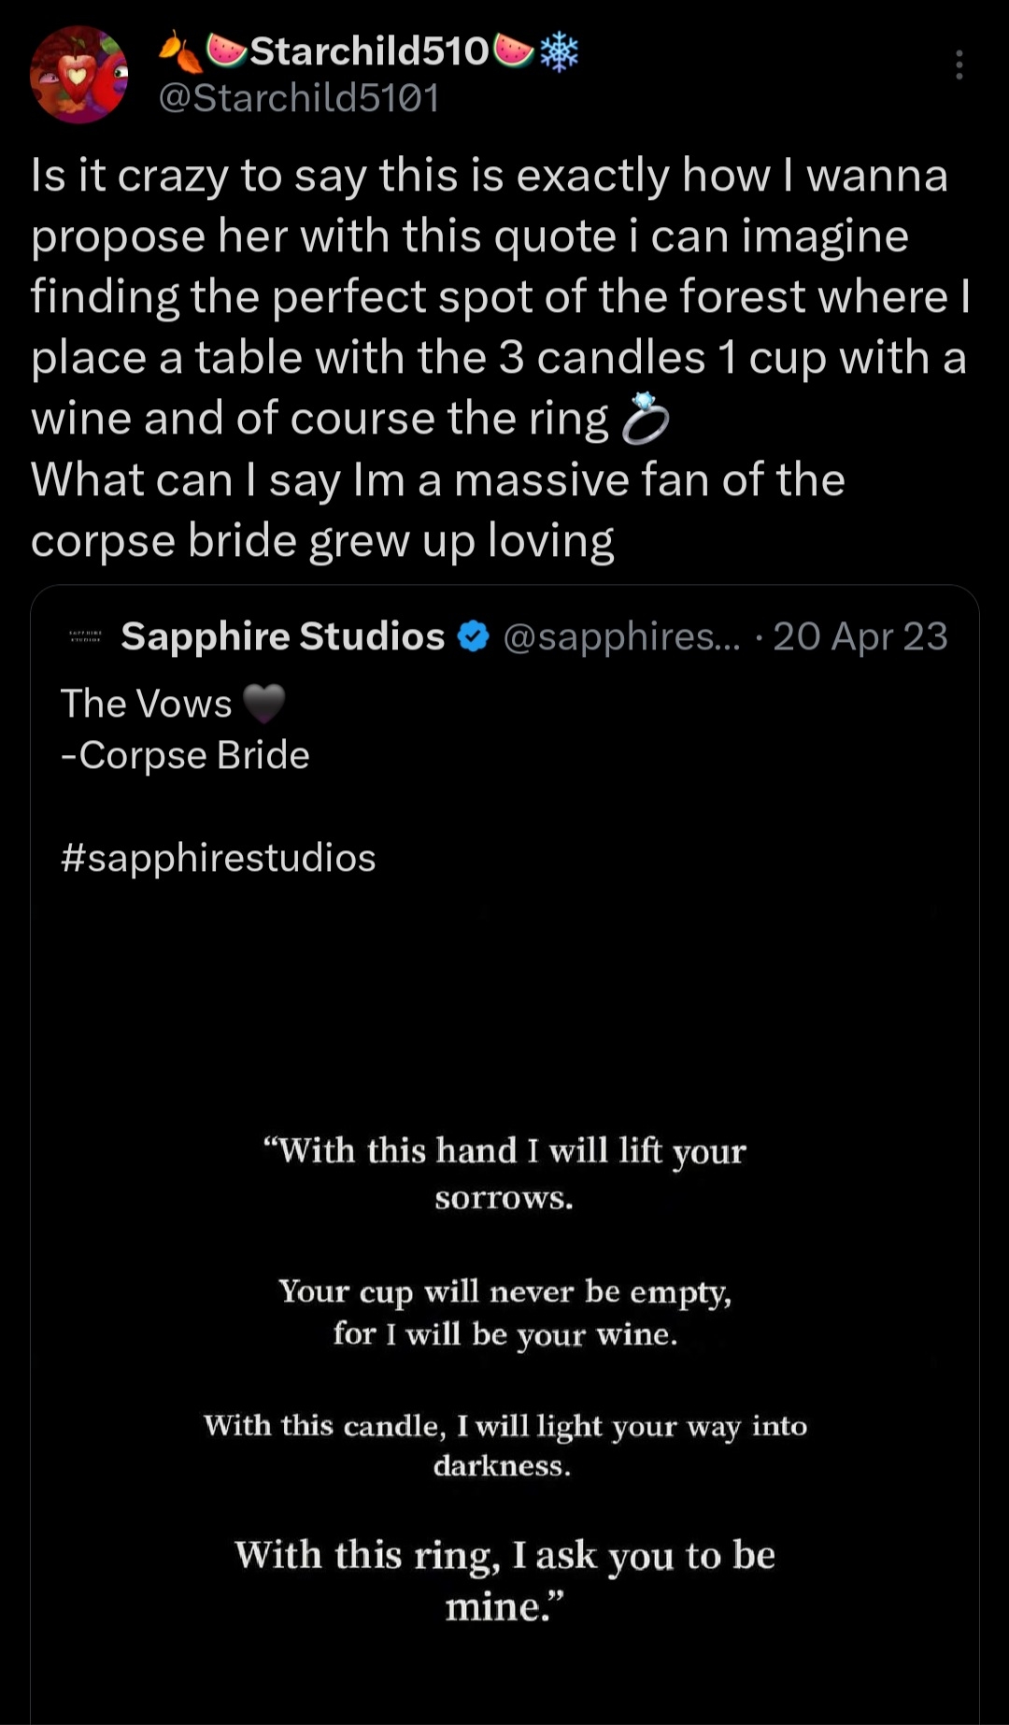Viewport: 1009px width, 1725px height.
Task: Open the @Starchild5101 handle
Action: [299, 97]
